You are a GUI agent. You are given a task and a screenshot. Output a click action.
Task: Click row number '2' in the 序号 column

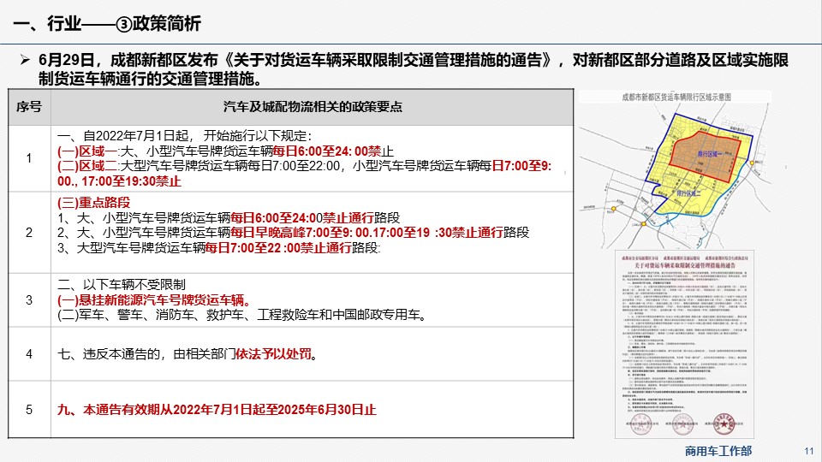[x=29, y=233]
